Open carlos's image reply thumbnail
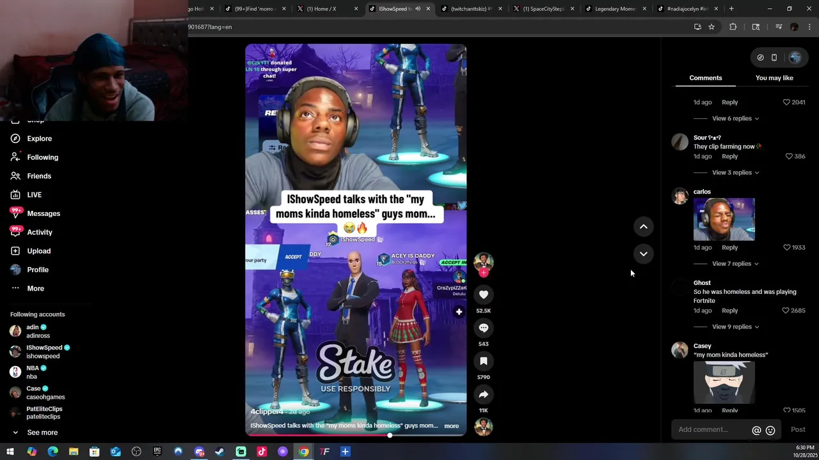The image size is (819, 460). coord(724,219)
